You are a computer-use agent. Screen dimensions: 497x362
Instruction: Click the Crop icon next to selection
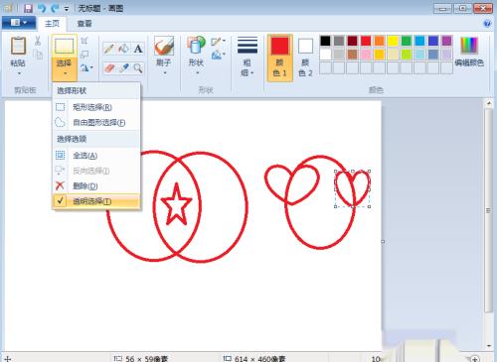[84, 41]
